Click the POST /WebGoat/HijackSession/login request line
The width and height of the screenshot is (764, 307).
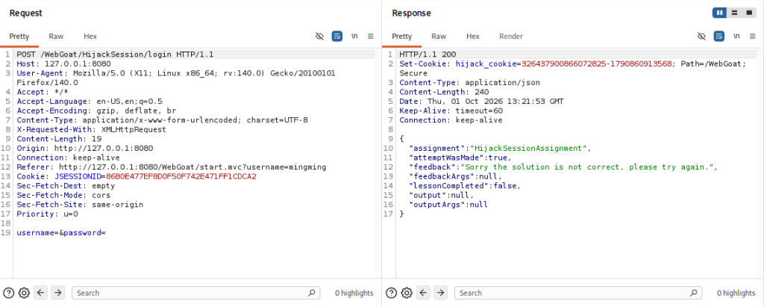(x=115, y=55)
